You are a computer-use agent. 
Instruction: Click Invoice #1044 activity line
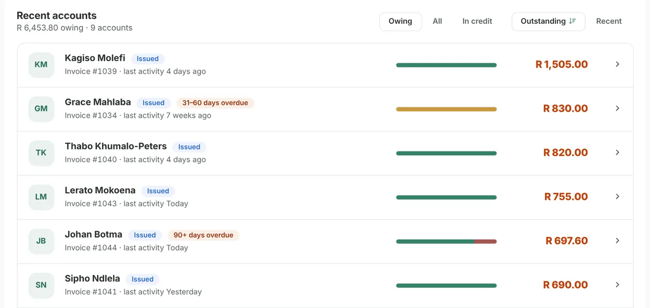point(126,248)
